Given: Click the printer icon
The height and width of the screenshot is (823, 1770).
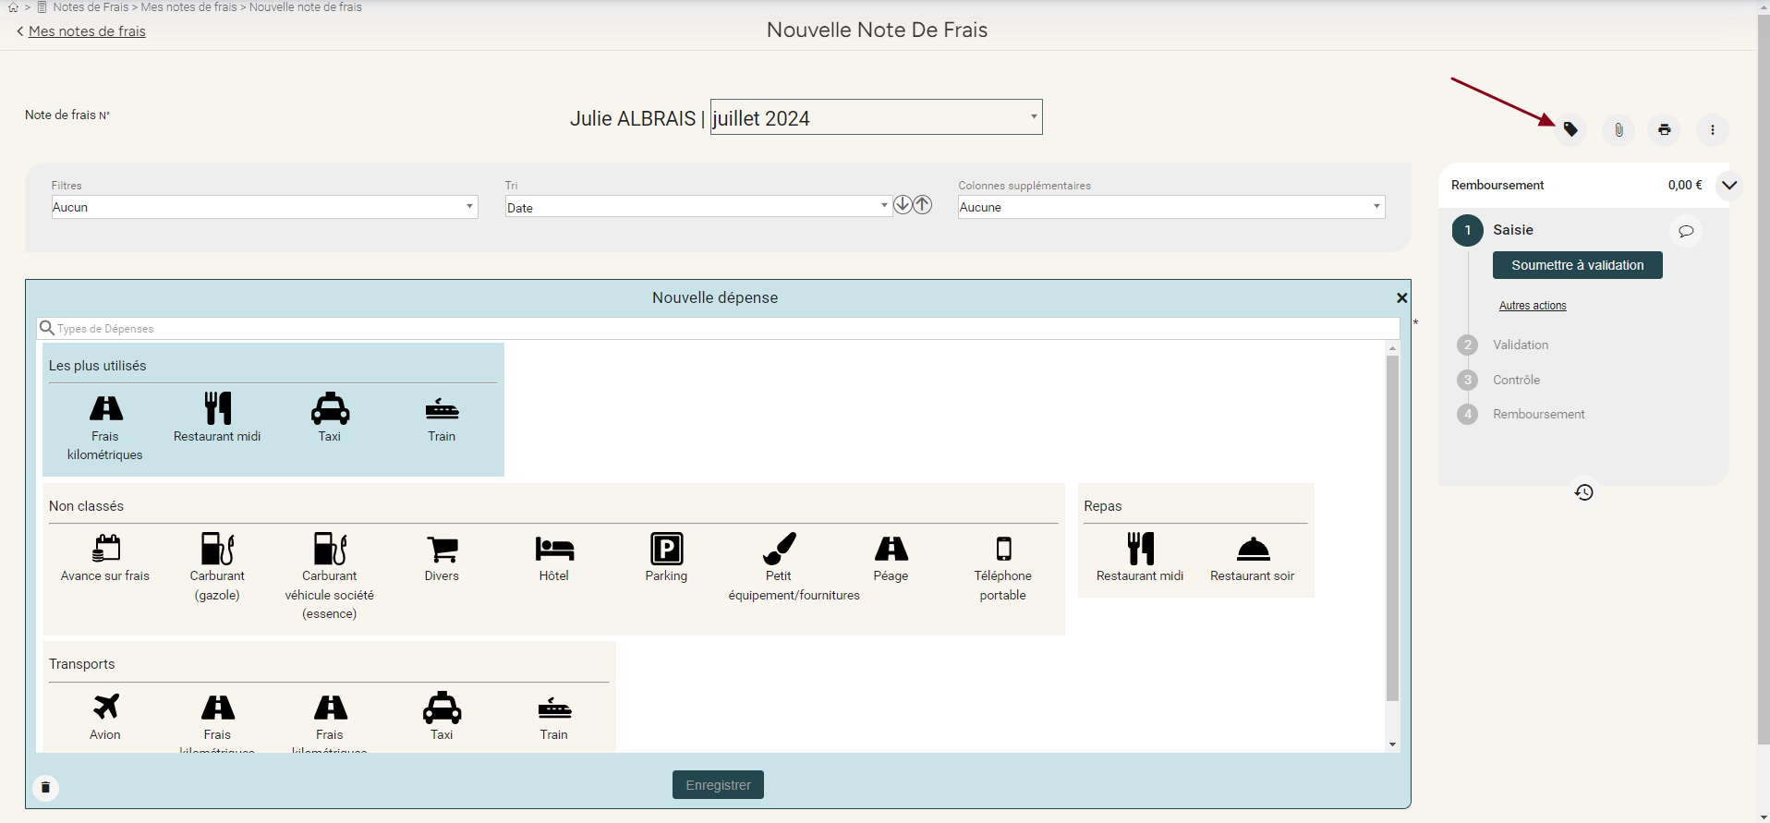Looking at the screenshot, I should coord(1664,130).
